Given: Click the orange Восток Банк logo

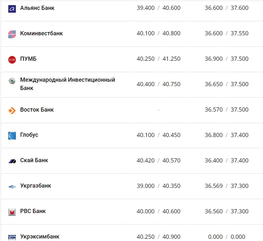Looking at the screenshot, I should coord(12,110).
